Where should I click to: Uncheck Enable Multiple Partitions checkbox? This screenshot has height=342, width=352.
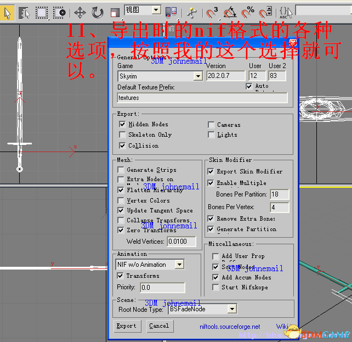click(211, 183)
